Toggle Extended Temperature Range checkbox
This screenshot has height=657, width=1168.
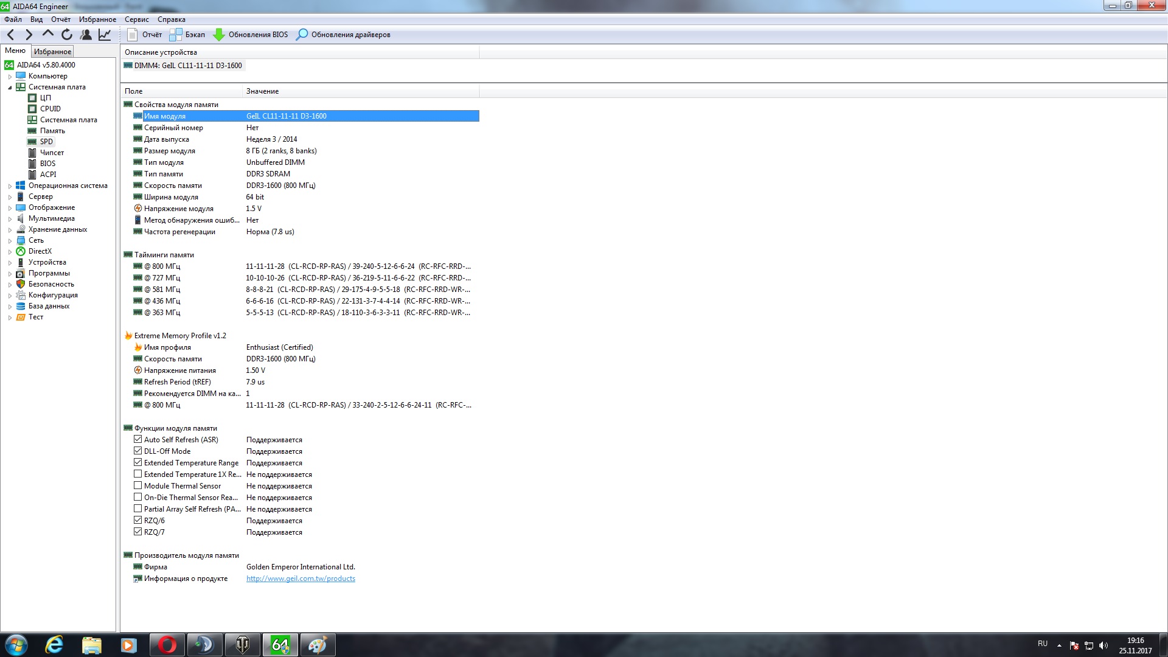(x=137, y=462)
